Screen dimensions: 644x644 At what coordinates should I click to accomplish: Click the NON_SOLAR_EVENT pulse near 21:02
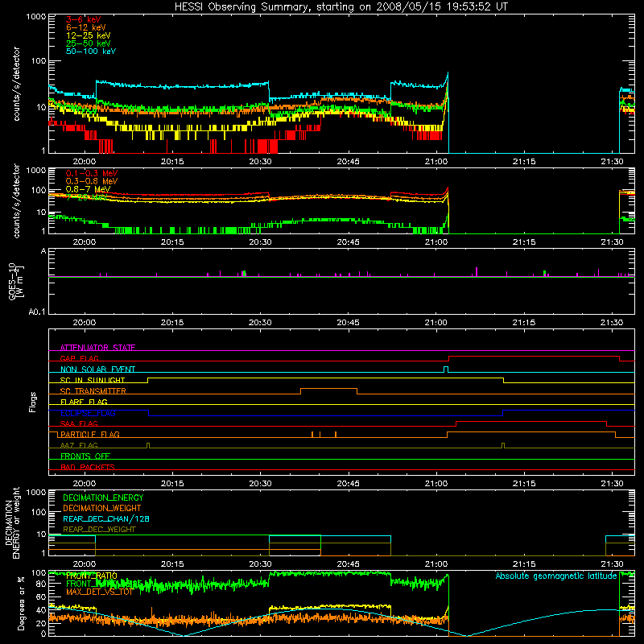446,369
